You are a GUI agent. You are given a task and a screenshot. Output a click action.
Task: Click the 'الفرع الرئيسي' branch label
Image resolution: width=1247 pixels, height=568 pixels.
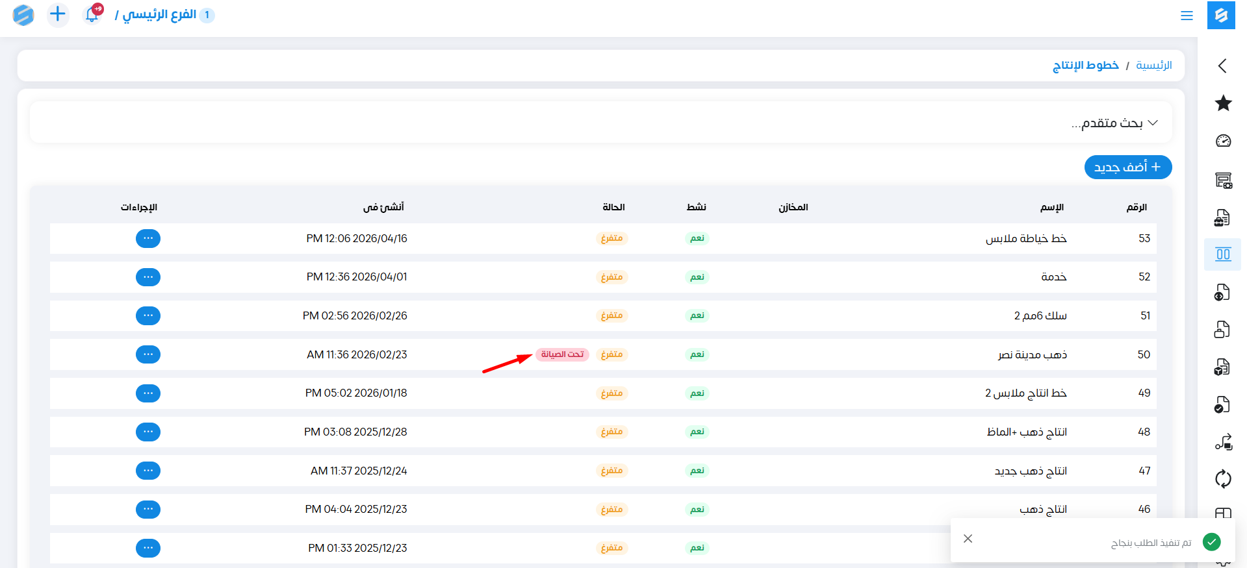(x=159, y=15)
